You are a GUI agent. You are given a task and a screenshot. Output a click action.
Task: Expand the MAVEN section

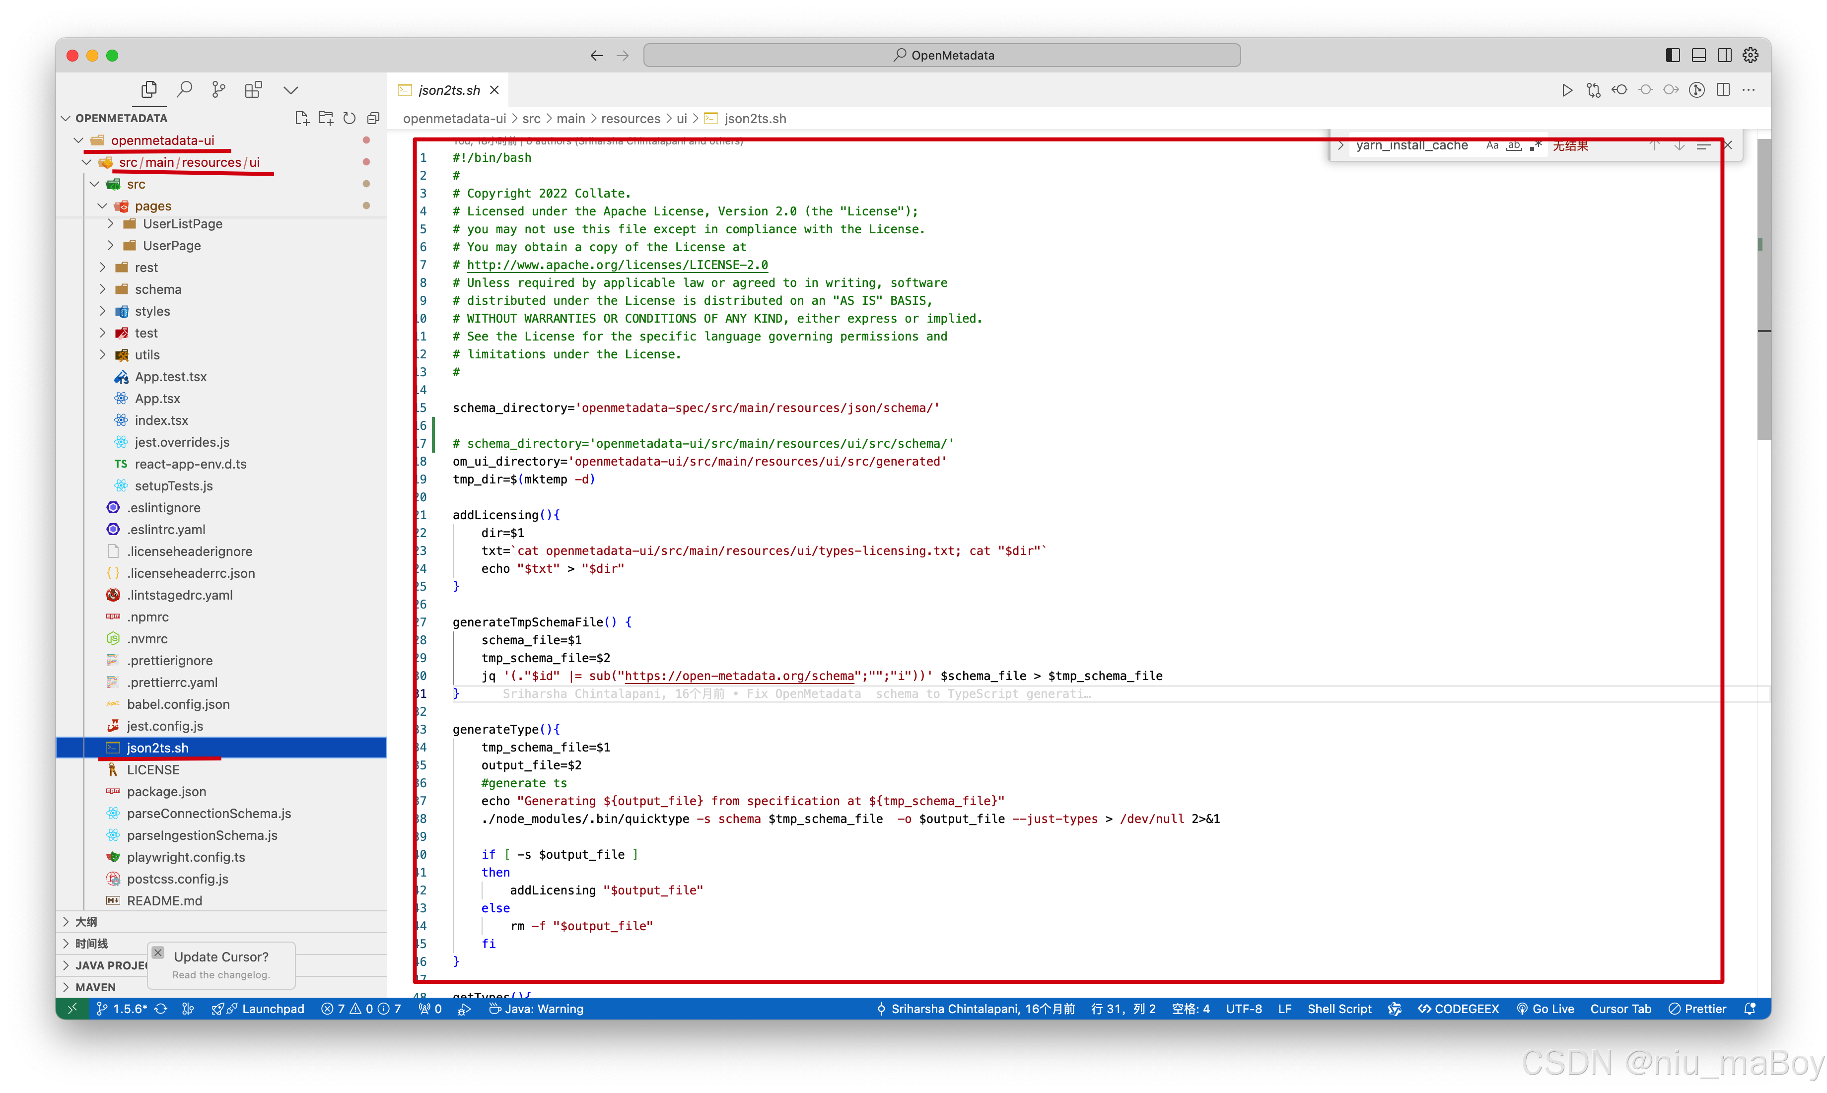(95, 987)
